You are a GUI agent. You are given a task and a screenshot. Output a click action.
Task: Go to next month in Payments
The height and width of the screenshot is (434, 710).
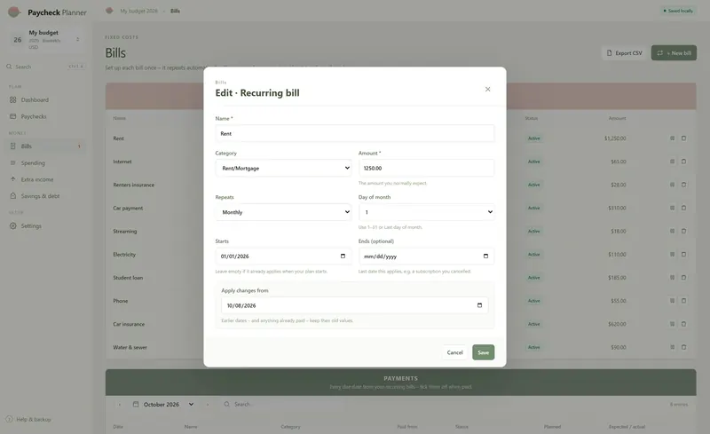208,405
